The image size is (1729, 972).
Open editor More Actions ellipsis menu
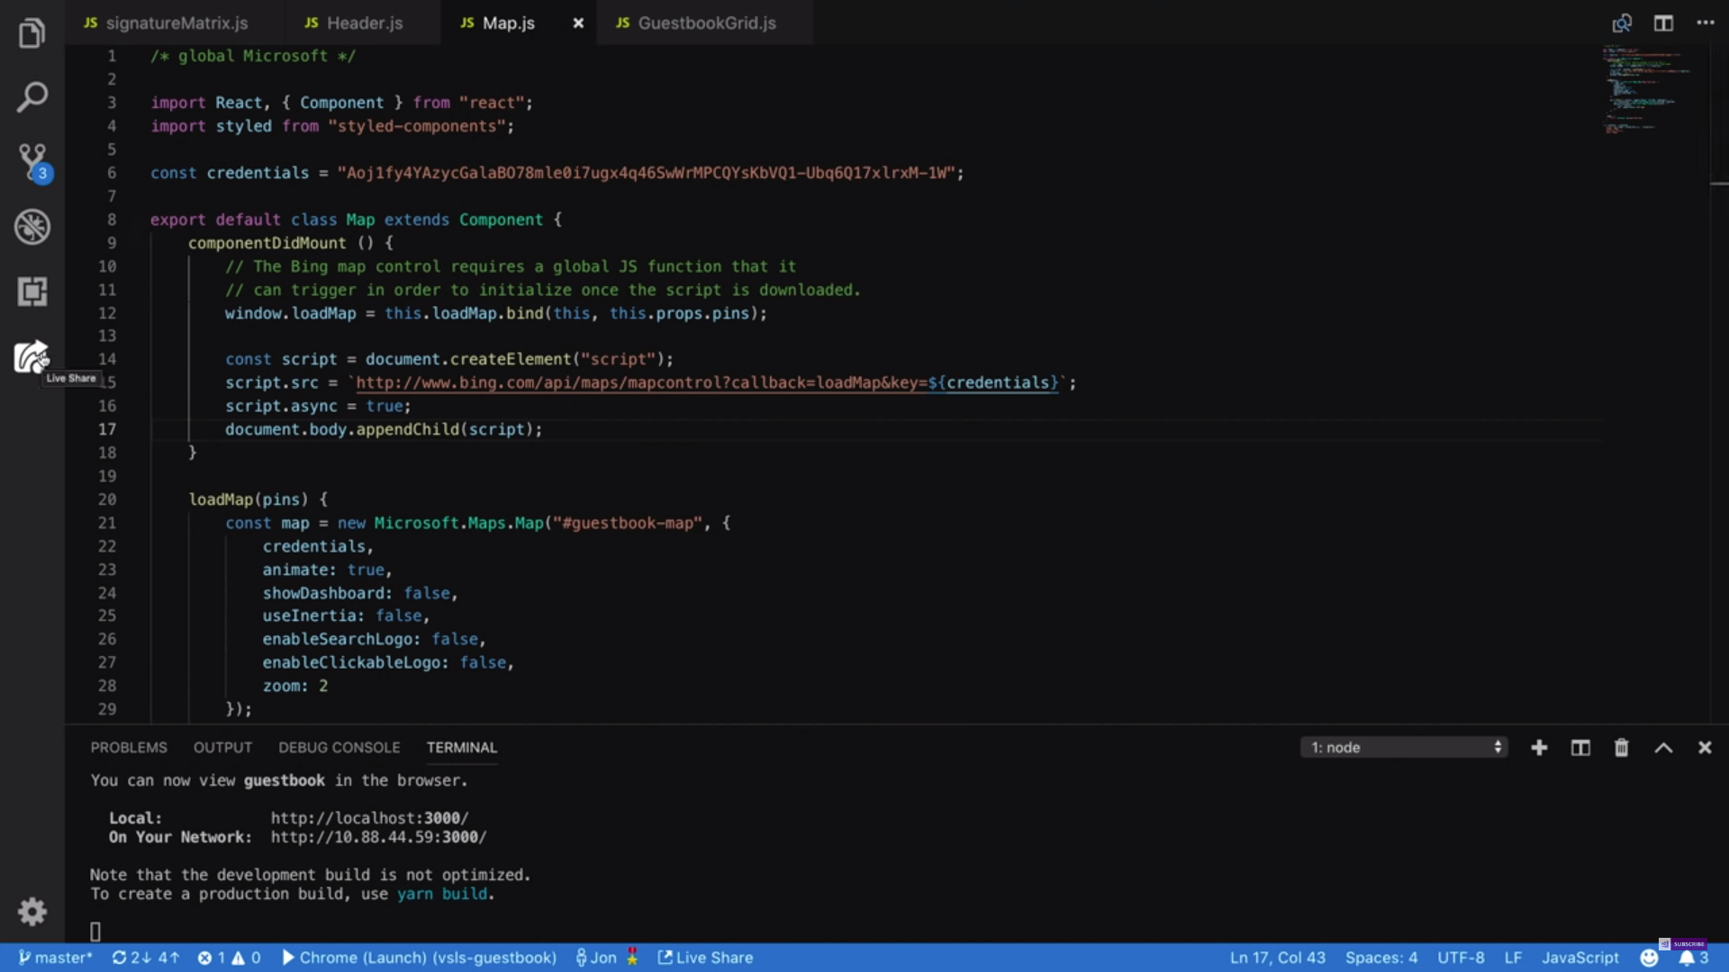click(x=1705, y=23)
